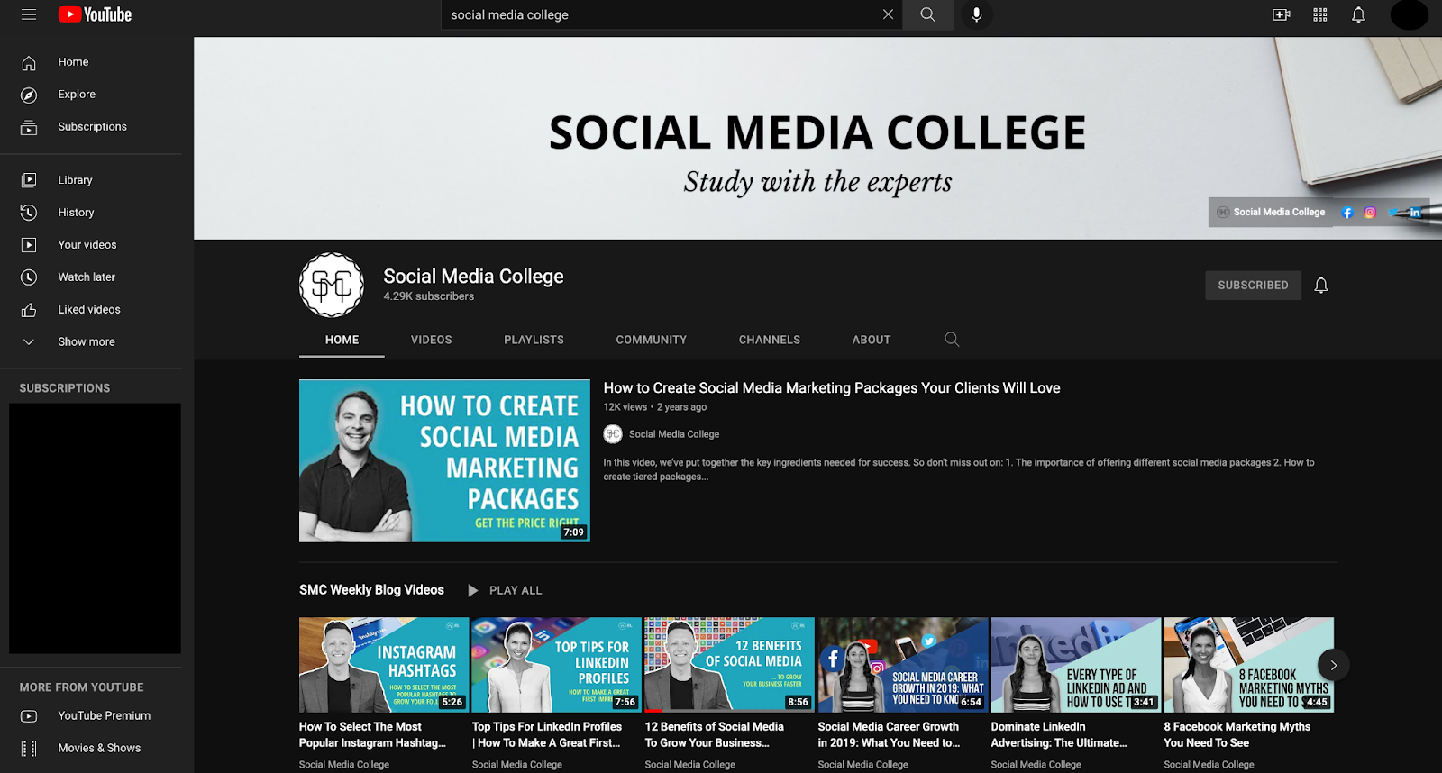The width and height of the screenshot is (1442, 773).
Task: Open the Instagram link on banner
Action: [x=1370, y=213]
